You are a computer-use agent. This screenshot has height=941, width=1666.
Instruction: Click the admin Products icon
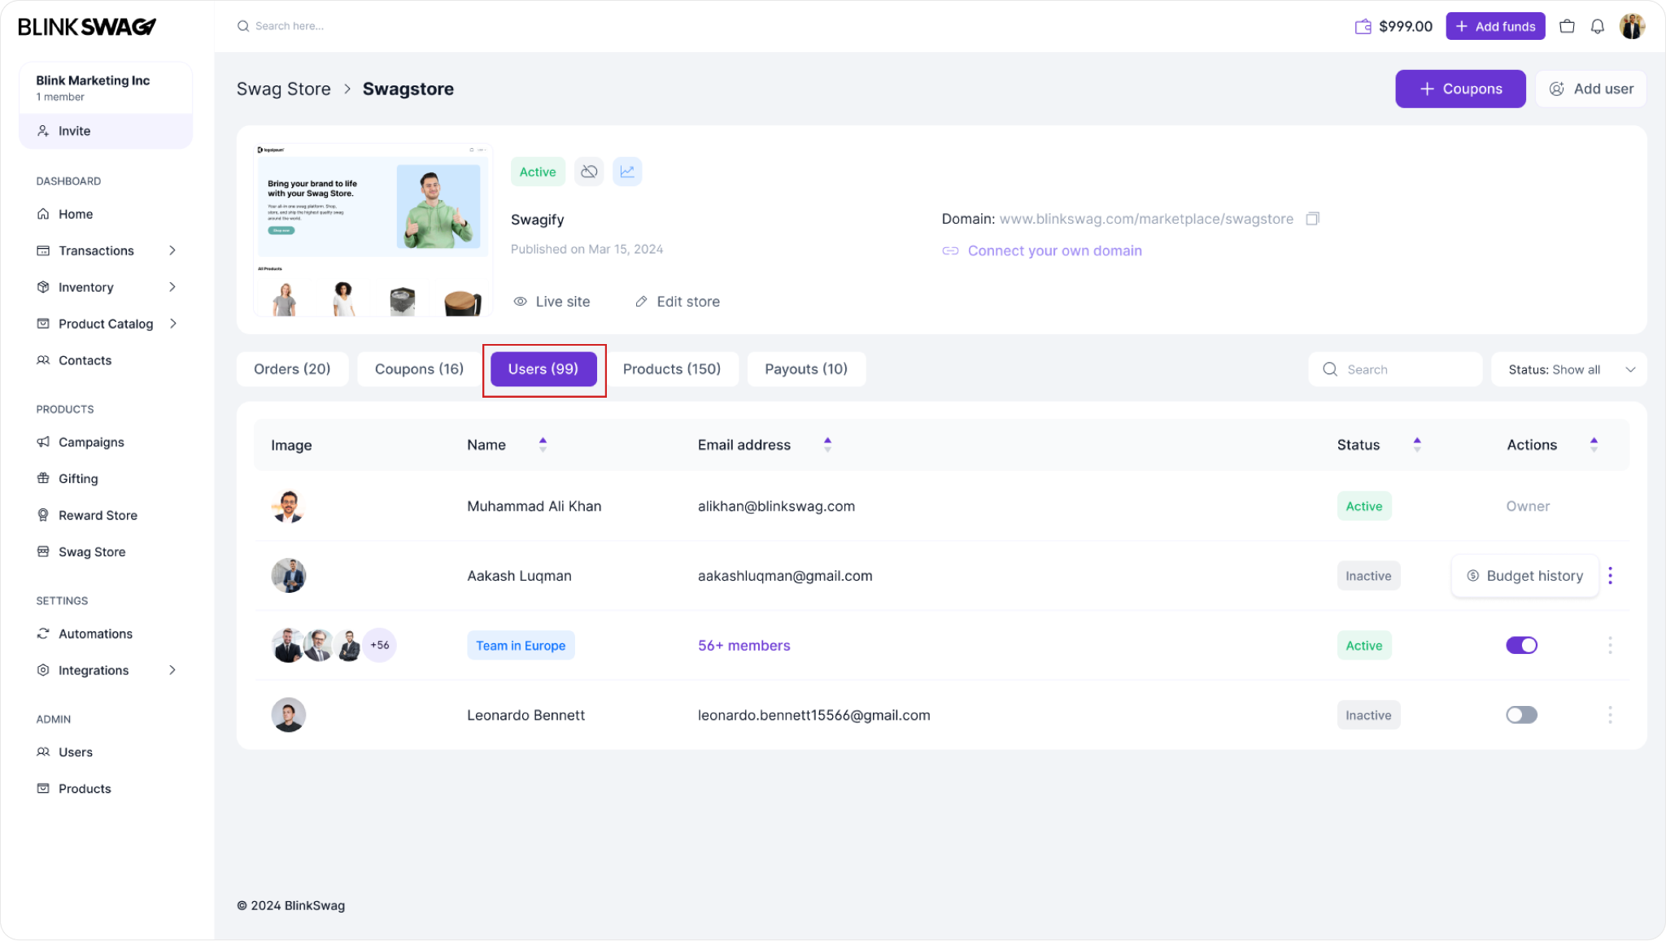tap(43, 789)
